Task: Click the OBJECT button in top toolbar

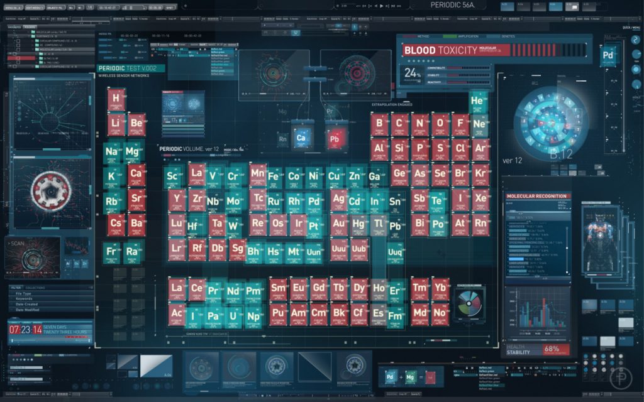Action: 55,8
